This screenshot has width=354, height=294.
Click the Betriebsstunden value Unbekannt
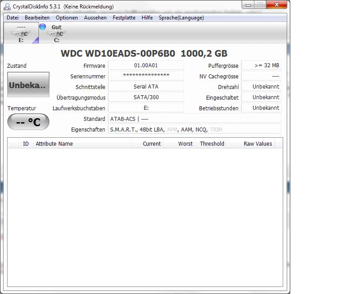tap(261, 108)
